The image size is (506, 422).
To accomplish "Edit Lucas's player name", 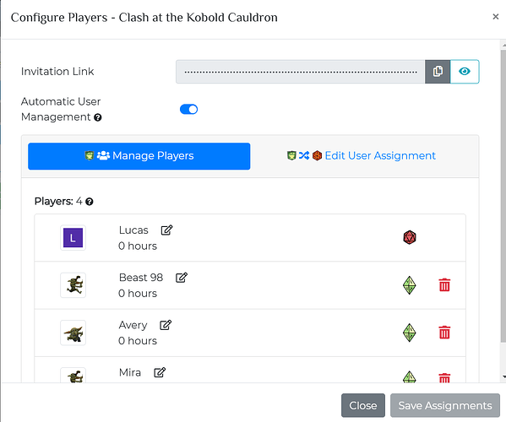I will [167, 230].
